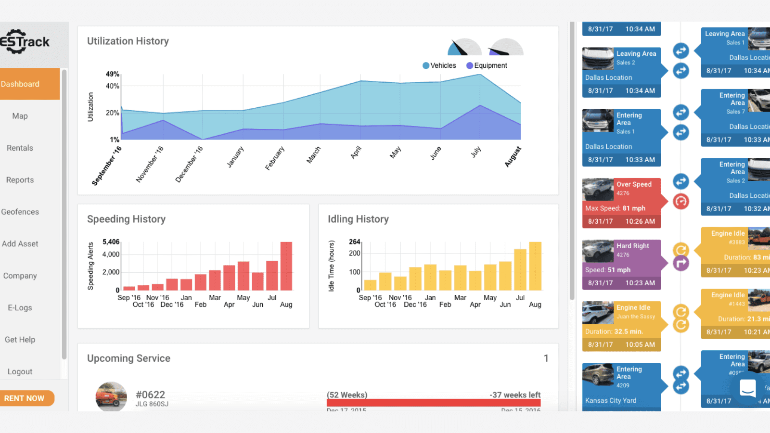Screen dimensions: 770x433
Task: Click the red service progress bar
Action: click(434, 403)
